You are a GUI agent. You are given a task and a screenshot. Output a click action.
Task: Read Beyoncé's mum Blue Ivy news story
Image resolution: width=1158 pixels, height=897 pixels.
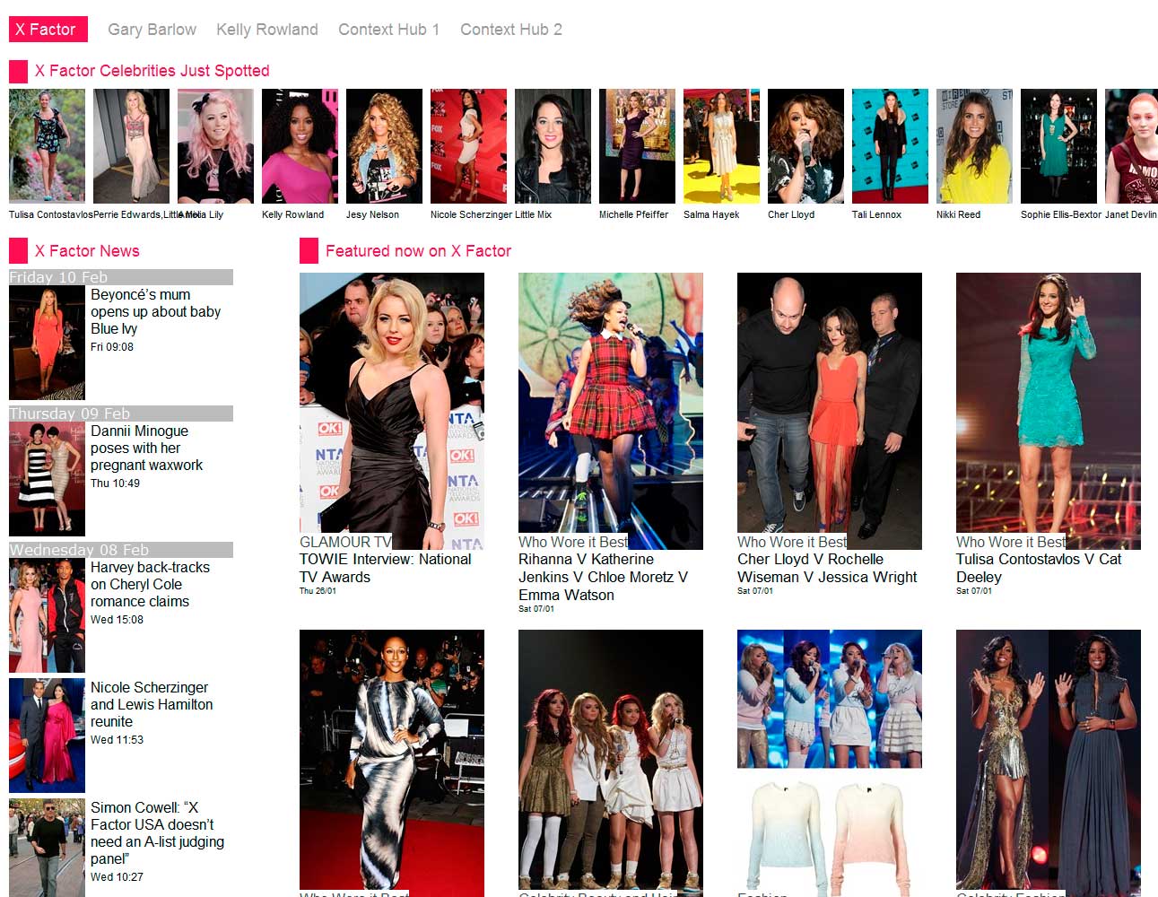(155, 311)
